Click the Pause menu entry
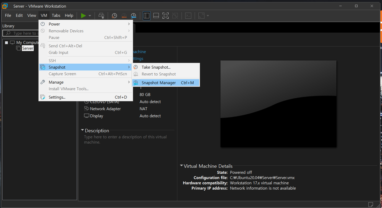This screenshot has height=208, width=382. [x=86, y=38]
